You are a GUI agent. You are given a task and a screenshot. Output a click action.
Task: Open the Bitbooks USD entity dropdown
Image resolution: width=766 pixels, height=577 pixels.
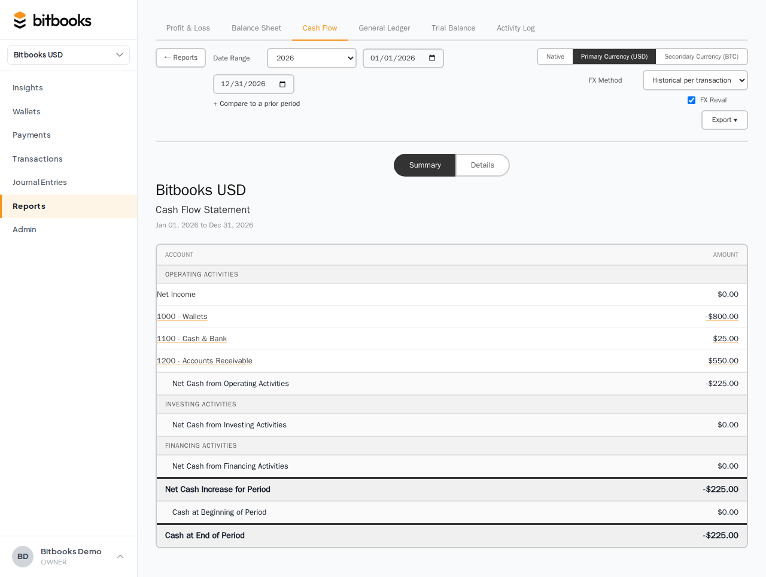[69, 55]
